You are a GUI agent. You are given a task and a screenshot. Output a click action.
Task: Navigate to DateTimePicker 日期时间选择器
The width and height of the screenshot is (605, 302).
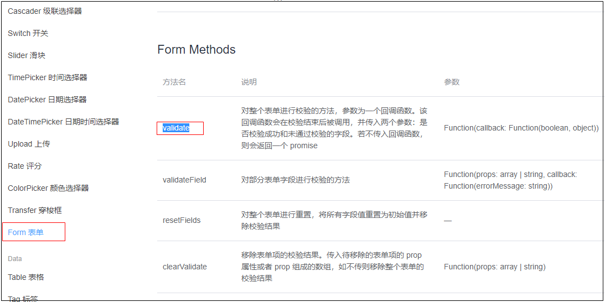[63, 122]
